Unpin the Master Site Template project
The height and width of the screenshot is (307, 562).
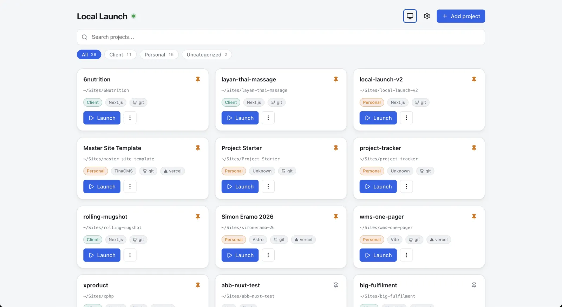(198, 148)
